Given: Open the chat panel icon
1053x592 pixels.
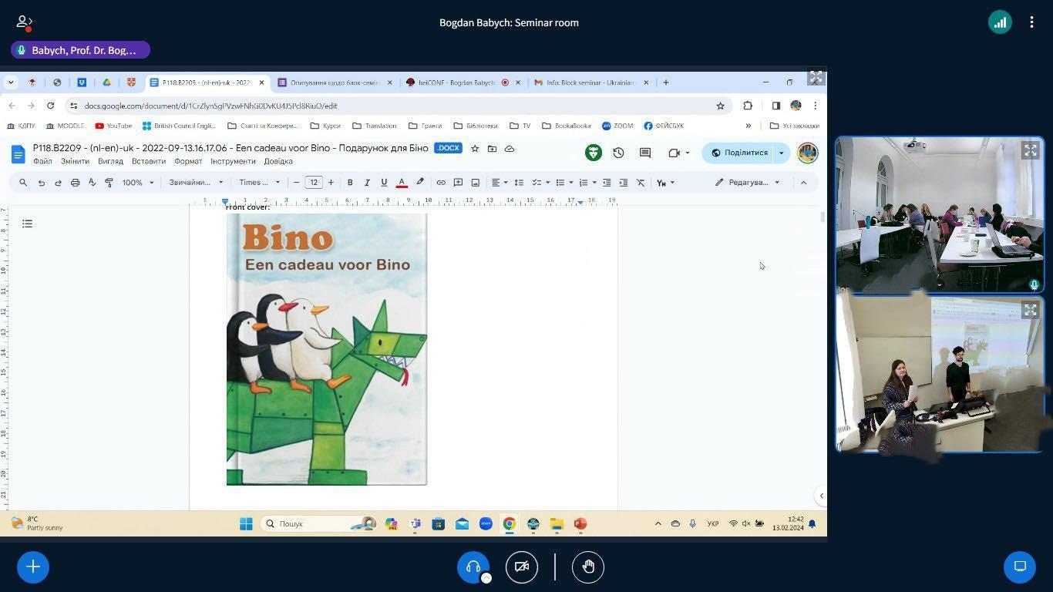Looking at the screenshot, I should tap(1019, 567).
